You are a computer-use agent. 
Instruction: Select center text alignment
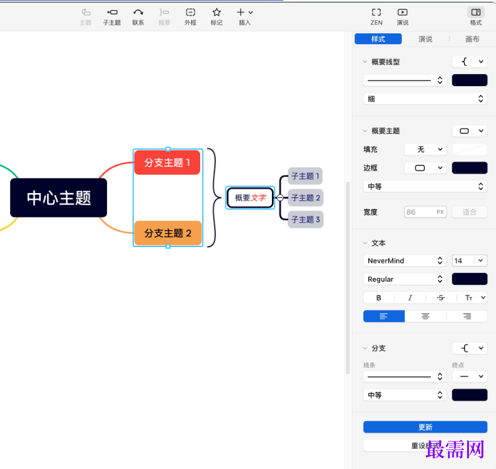click(426, 316)
